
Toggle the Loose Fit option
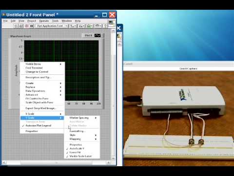pyautogui.click(x=75, y=153)
